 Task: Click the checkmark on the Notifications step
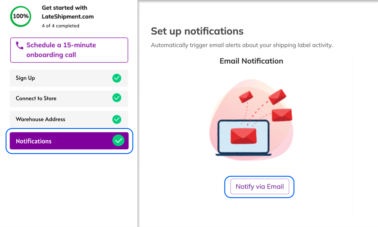tap(118, 141)
